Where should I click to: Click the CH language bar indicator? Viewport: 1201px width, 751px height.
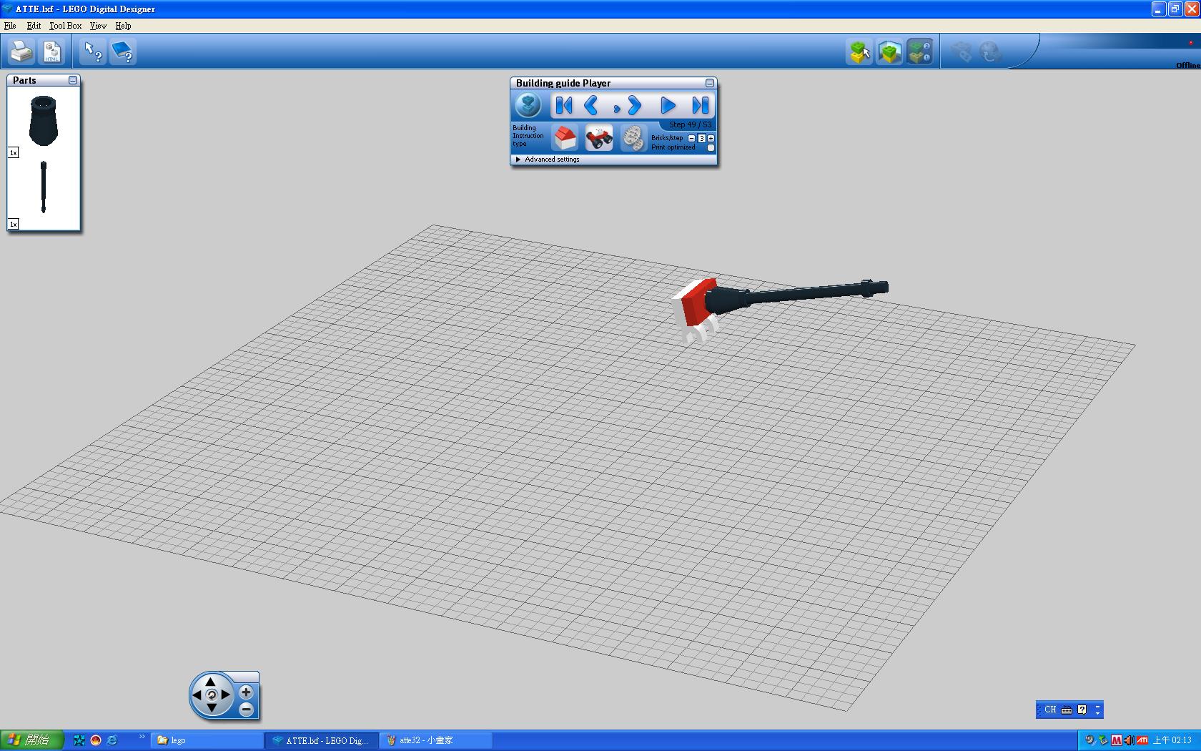(x=1049, y=710)
